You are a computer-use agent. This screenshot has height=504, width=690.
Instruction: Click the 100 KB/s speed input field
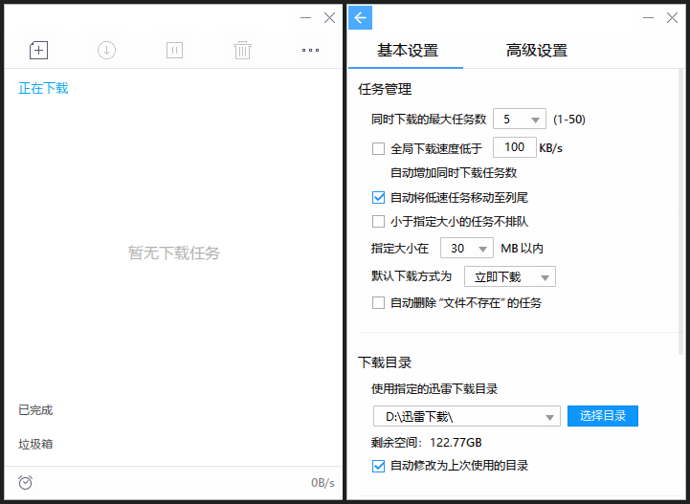pyautogui.click(x=515, y=147)
